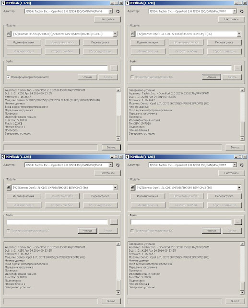Expand module dropdown showing Opel 1.7L CDTI EEPROM/3
This screenshot has width=248, height=308.
(239, 188)
